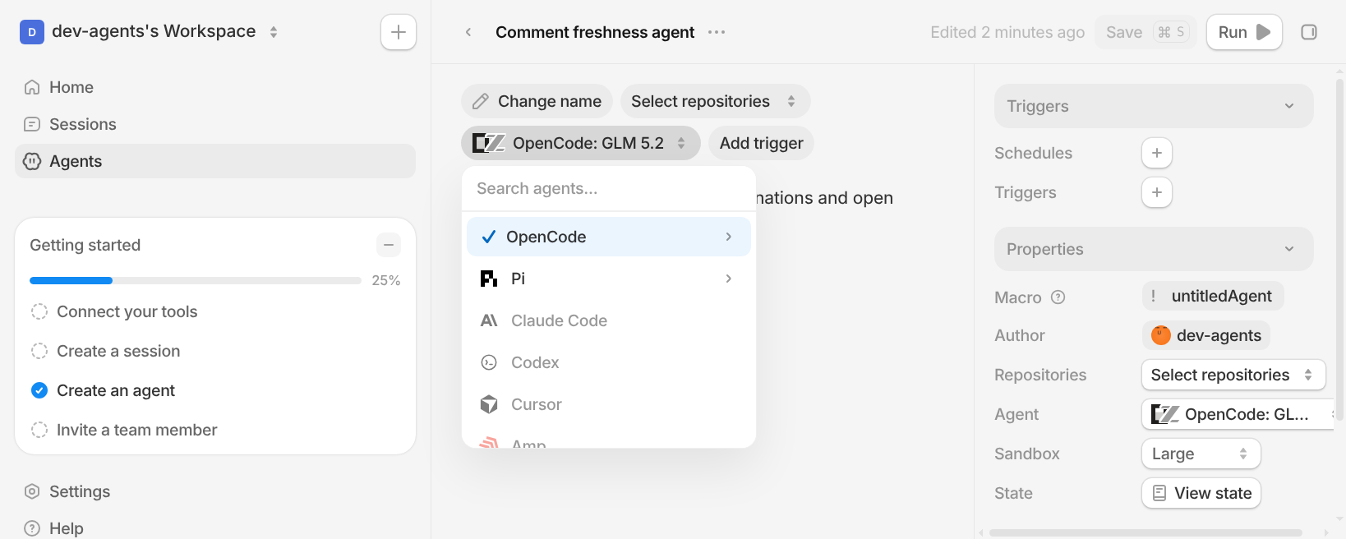Image resolution: width=1346 pixels, height=539 pixels.
Task: Open the Sandbox Large size dropdown
Action: 1201,454
